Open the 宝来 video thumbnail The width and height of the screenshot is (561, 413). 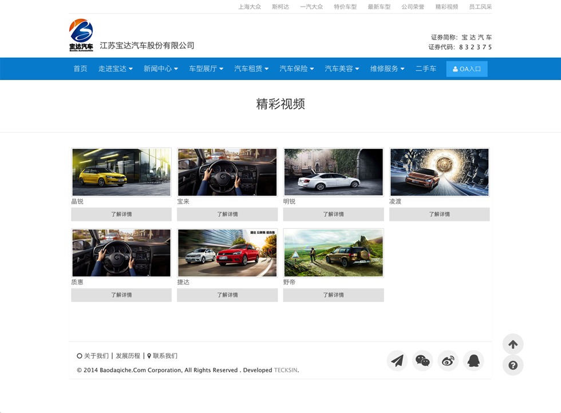click(227, 172)
